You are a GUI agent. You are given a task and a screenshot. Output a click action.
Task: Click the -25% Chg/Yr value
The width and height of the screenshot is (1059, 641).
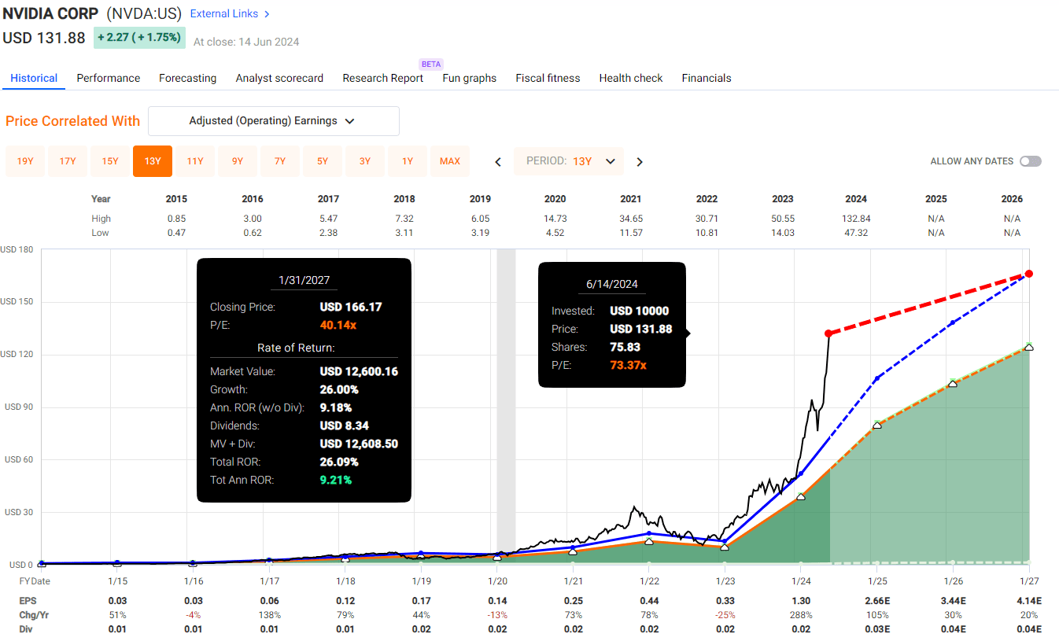click(x=725, y=615)
